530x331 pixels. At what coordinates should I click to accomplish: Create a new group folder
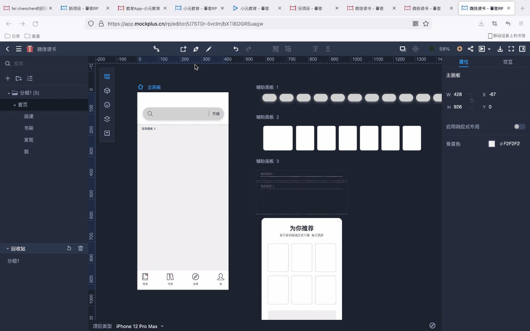(19, 78)
